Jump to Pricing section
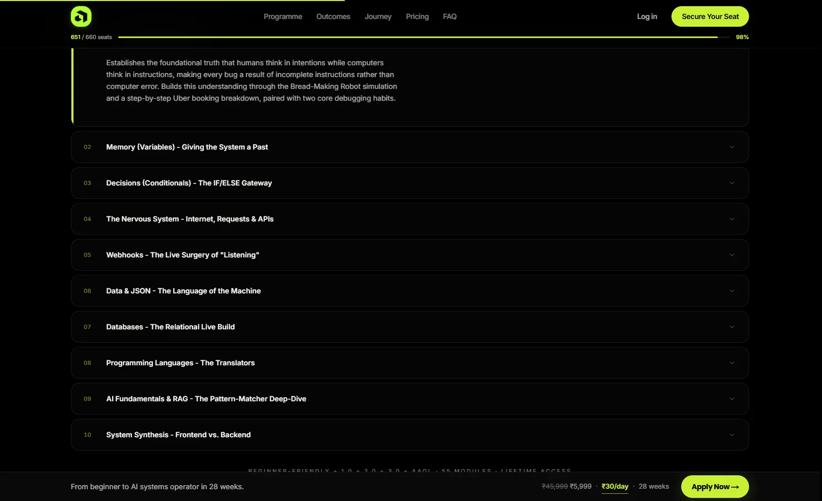Viewport: 822px width, 501px height. coord(417,16)
